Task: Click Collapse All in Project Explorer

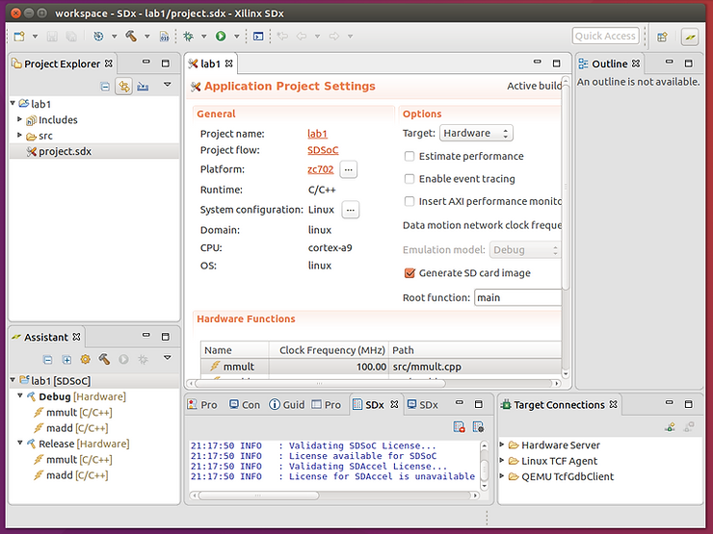Action: click(105, 87)
